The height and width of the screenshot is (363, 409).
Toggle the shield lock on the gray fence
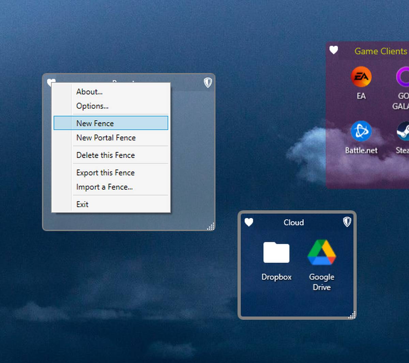[x=208, y=82]
